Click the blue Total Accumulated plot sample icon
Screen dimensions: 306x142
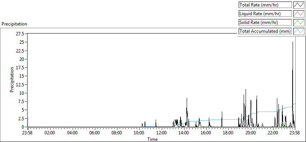click(299, 31)
